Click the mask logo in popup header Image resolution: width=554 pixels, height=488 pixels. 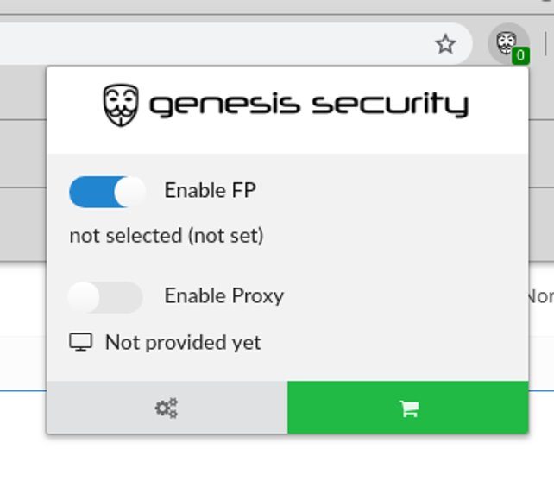coord(121,105)
